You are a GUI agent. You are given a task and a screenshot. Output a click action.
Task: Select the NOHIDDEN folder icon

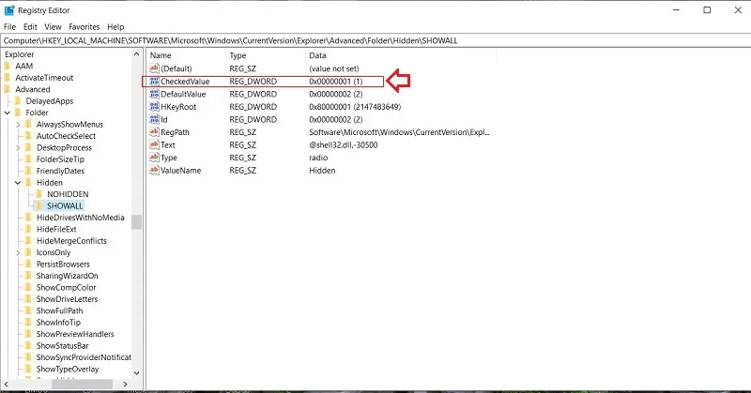39,194
